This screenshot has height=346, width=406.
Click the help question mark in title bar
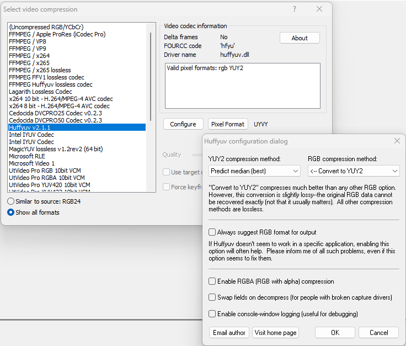click(x=295, y=9)
